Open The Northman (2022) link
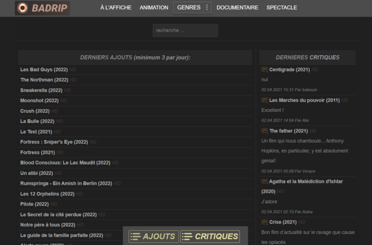The width and height of the screenshot is (372, 245). (44, 80)
